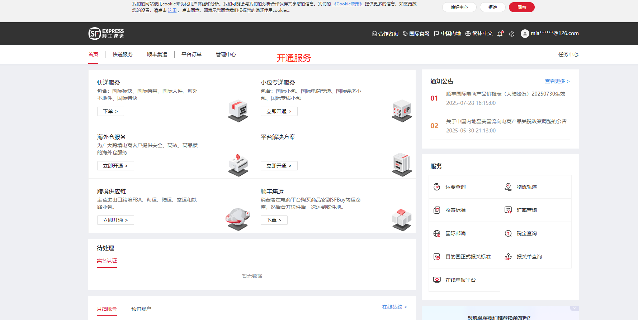This screenshot has height=320, width=638.
Task: Click the 跨境供应链 globe illustration
Action: (238, 219)
